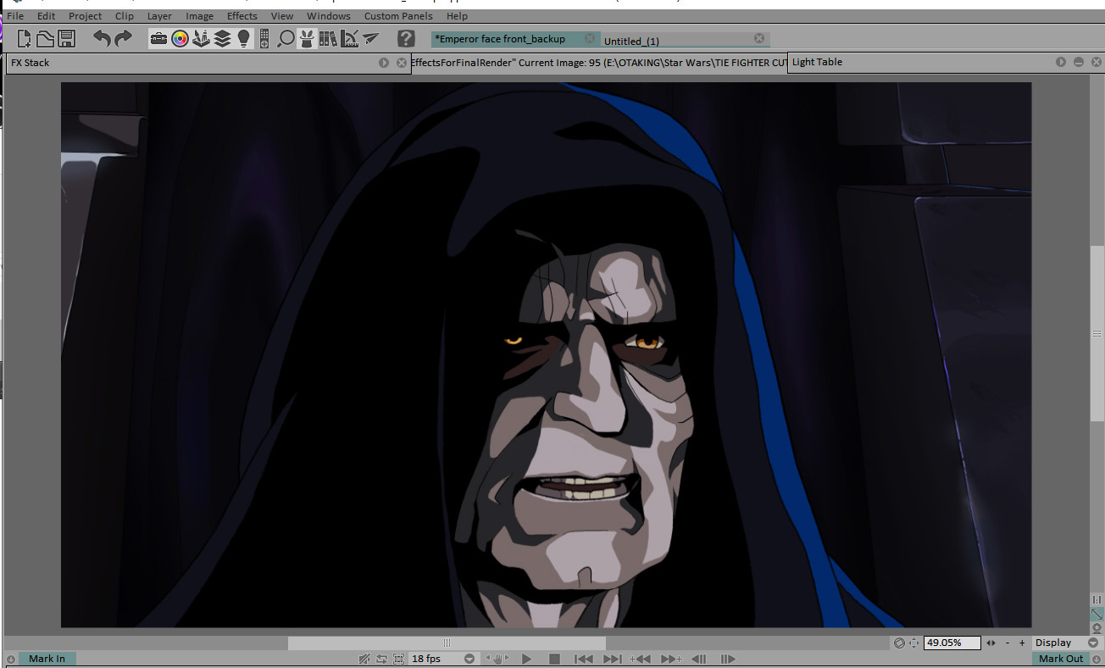This screenshot has height=668, width=1105.
Task: Step forward one frame
Action: click(728, 659)
